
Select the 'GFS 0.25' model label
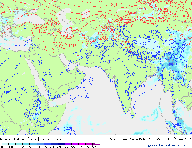[x=51, y=139]
